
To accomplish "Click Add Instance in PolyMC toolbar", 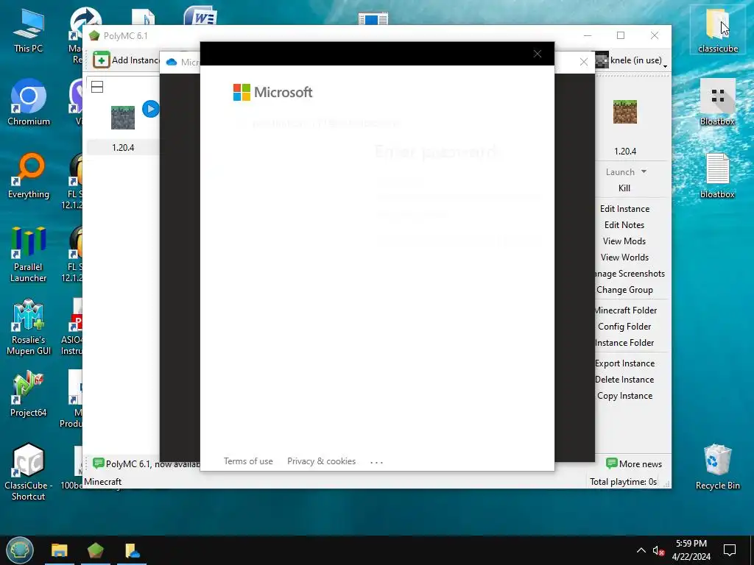I will (x=126, y=60).
